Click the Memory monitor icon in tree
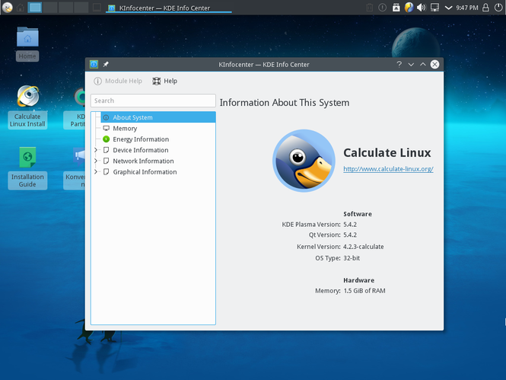 [107, 128]
